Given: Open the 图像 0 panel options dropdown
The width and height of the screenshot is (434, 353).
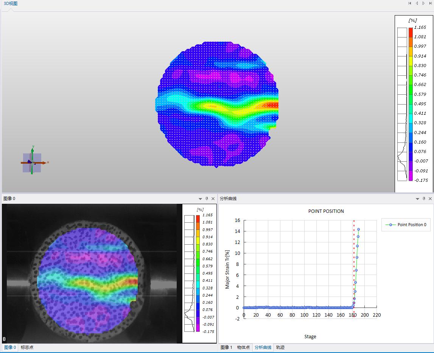Looking at the screenshot, I should click(200, 198).
